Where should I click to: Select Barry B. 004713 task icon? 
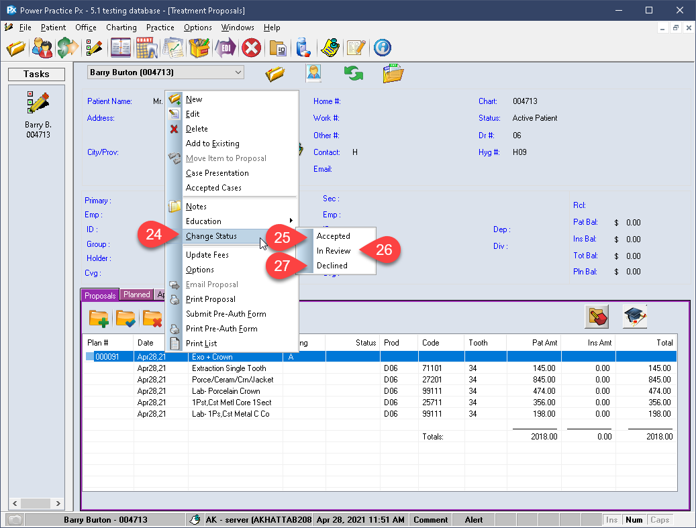tap(38, 115)
